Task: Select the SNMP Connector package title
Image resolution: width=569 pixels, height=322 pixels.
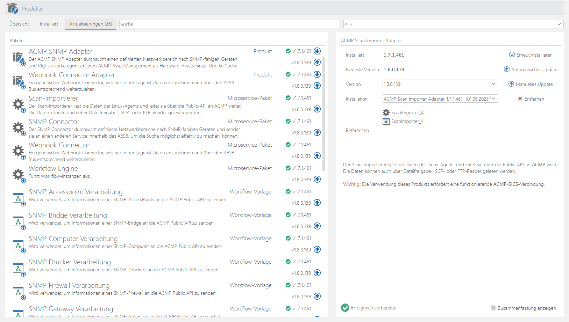Action: pos(54,122)
